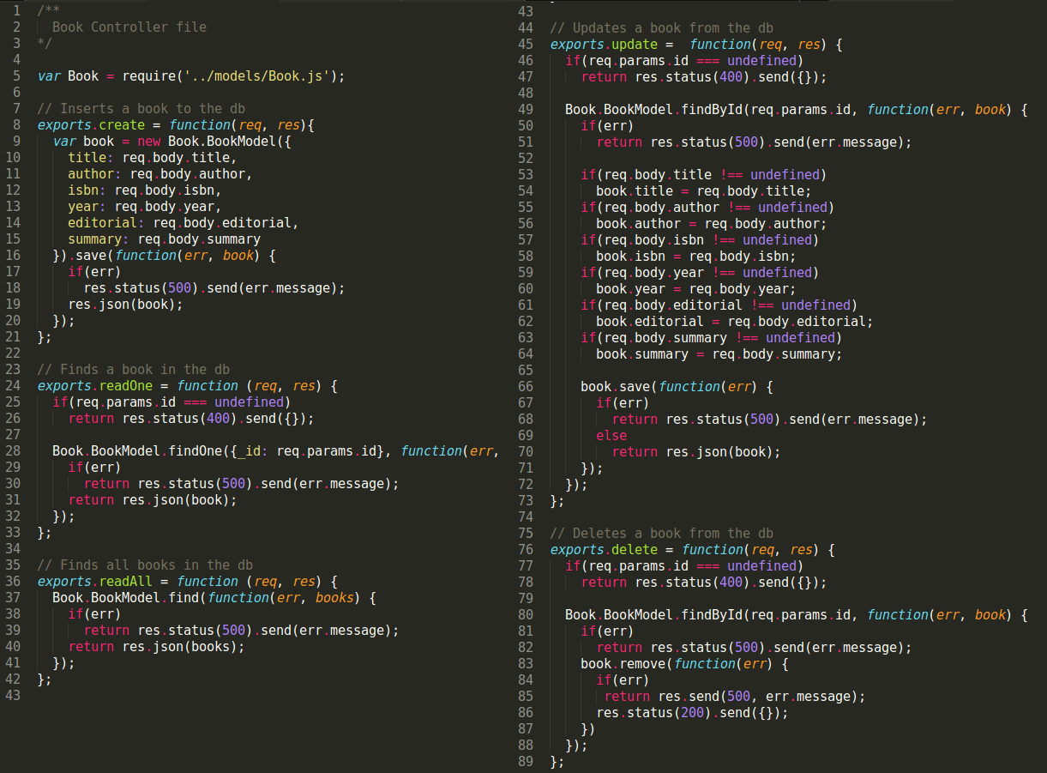
Task: Click 'exports.readAll' on line 36
Action: coord(94,581)
